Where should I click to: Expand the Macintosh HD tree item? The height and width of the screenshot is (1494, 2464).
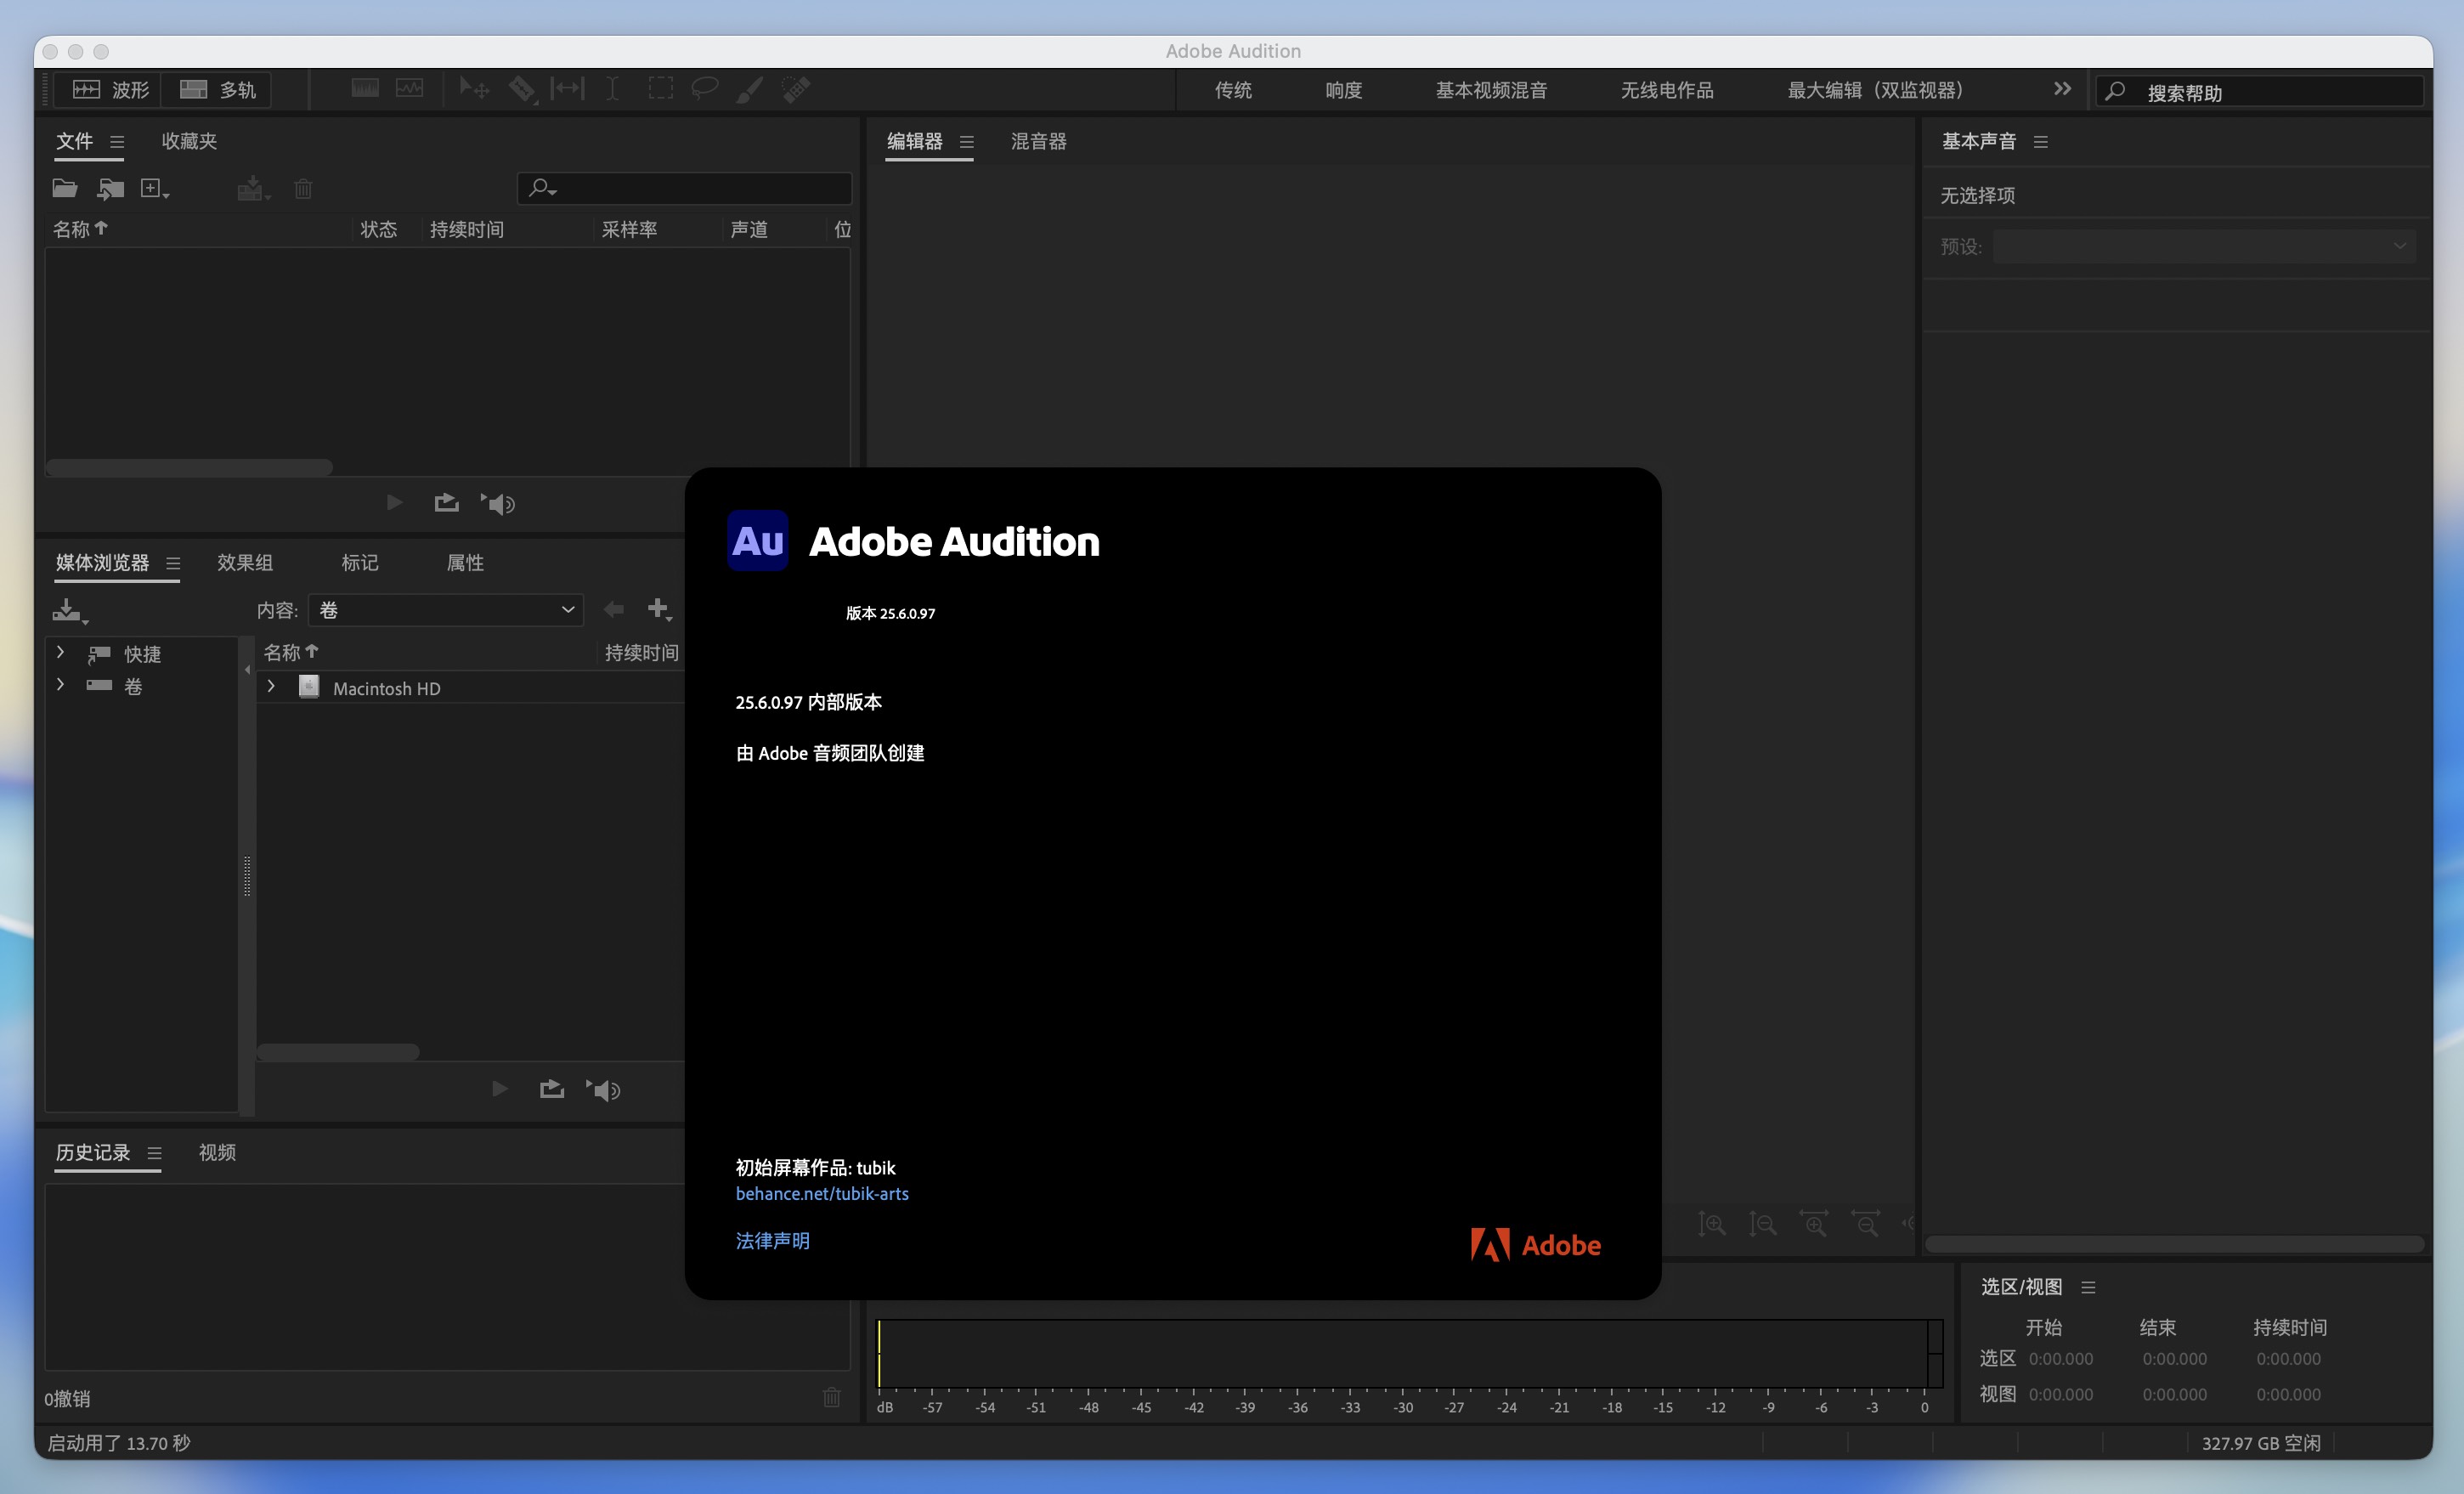tap(269, 687)
